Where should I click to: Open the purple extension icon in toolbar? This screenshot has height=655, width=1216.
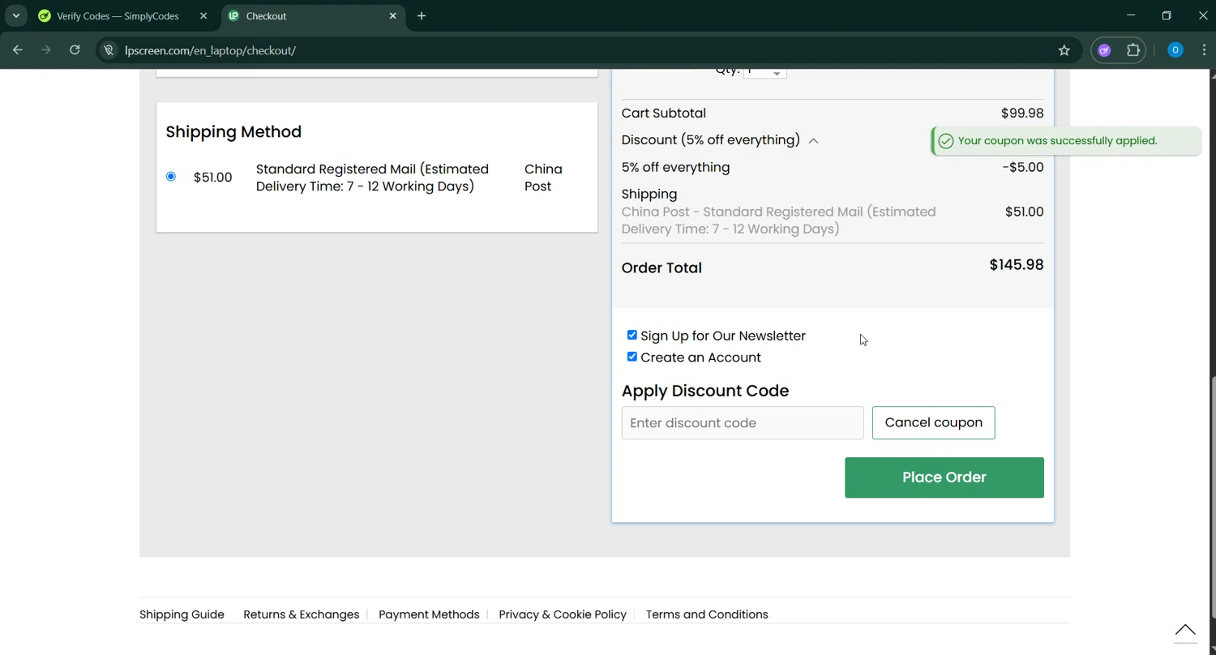(x=1104, y=50)
